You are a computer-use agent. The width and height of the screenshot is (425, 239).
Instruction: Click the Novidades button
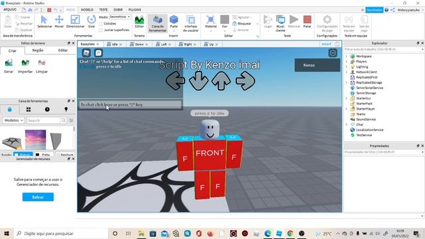(x=375, y=10)
